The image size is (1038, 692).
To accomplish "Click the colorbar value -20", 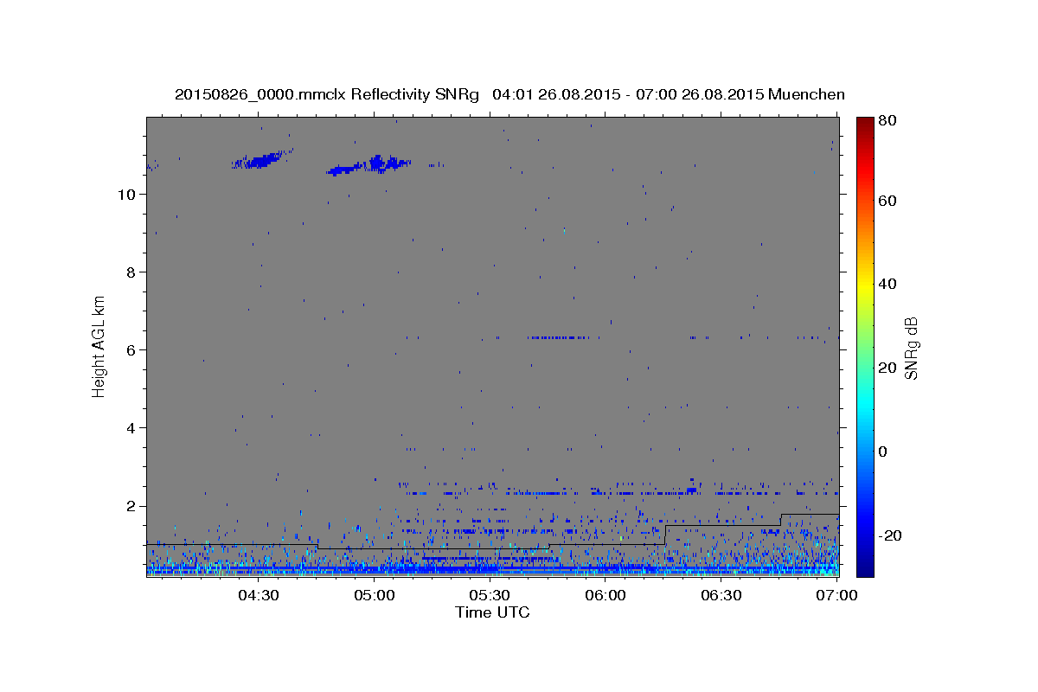I will [891, 535].
